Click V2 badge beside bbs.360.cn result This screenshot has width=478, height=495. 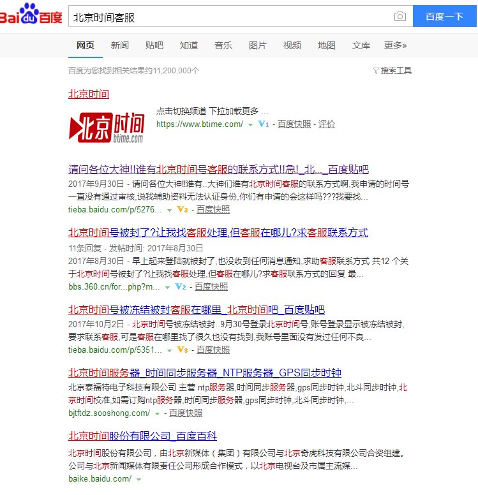click(x=181, y=286)
